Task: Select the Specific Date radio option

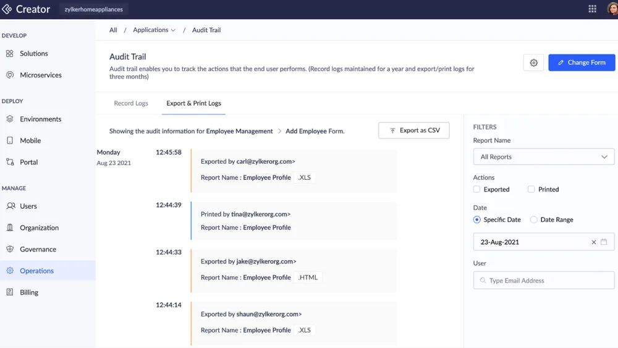Action: (477, 219)
